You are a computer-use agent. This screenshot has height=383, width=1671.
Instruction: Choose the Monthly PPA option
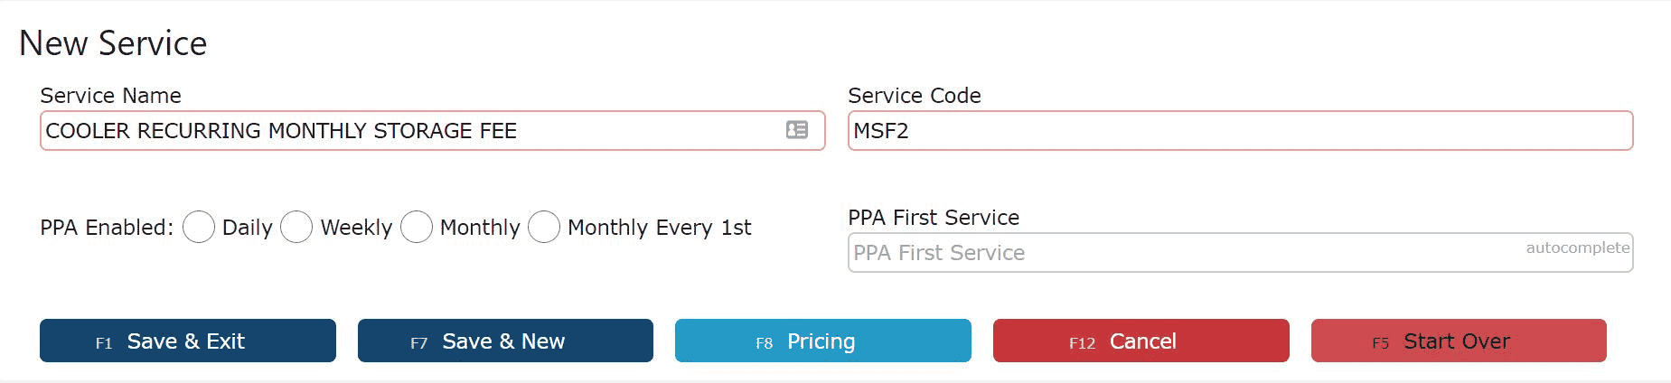click(417, 228)
